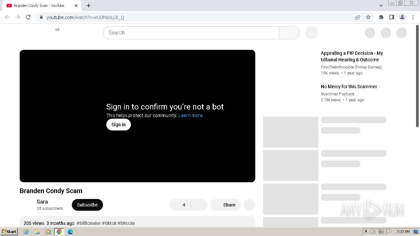Click the share page icon in address bar
Viewport: 420px width, 236px height.
(x=358, y=17)
